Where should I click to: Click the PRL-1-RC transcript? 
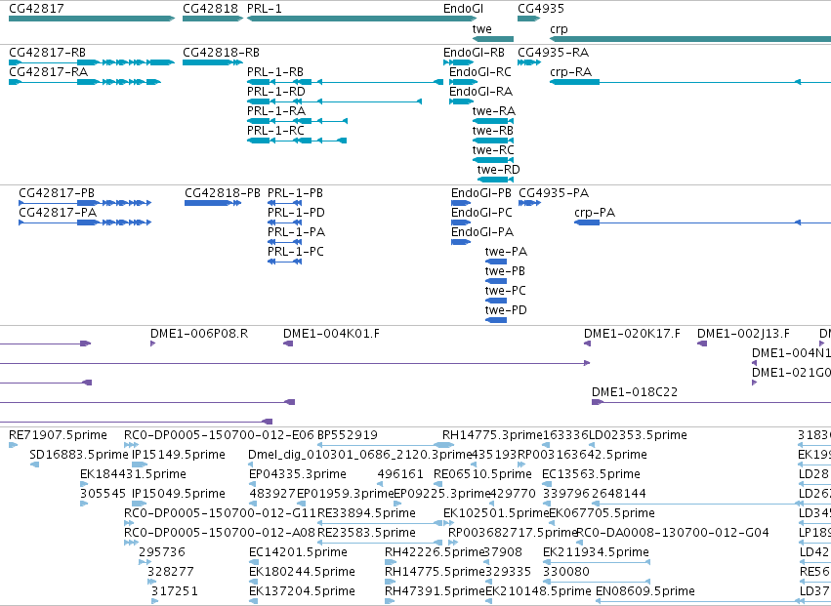[x=297, y=141]
